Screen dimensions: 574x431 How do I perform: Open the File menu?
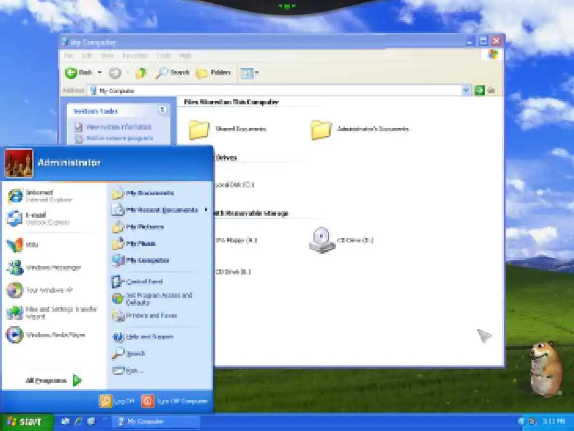(x=68, y=56)
